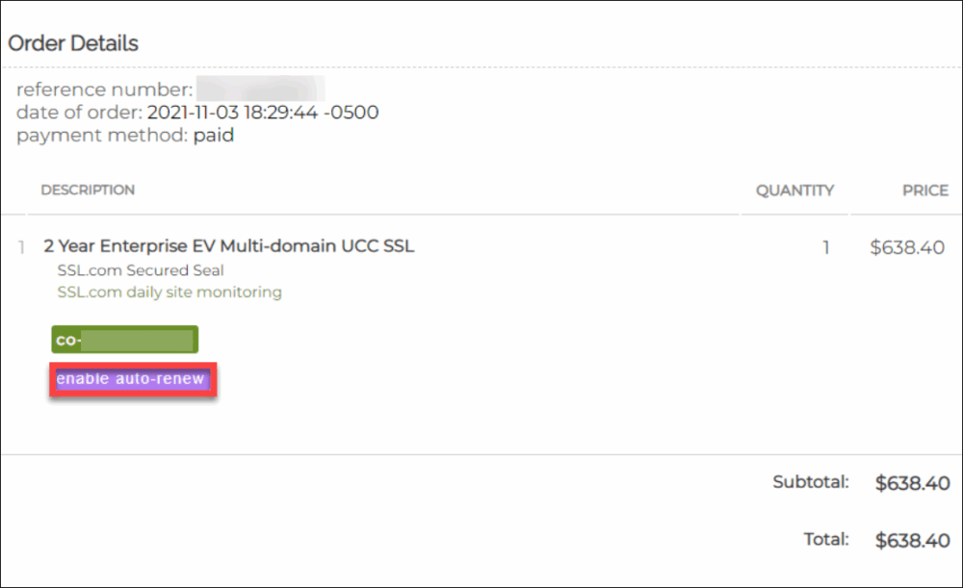Screen dimensions: 963x588
Task: Click the SSL.com Secured Seal text
Action: (x=141, y=270)
